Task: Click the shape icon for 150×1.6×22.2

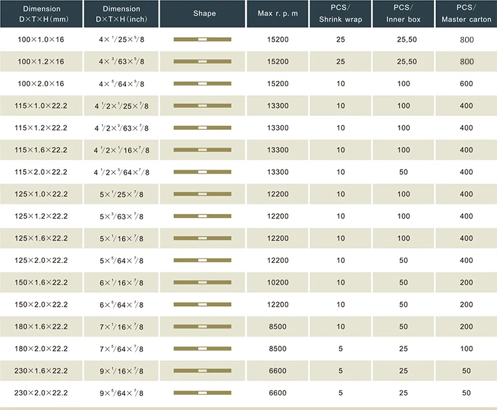Action: [202, 283]
